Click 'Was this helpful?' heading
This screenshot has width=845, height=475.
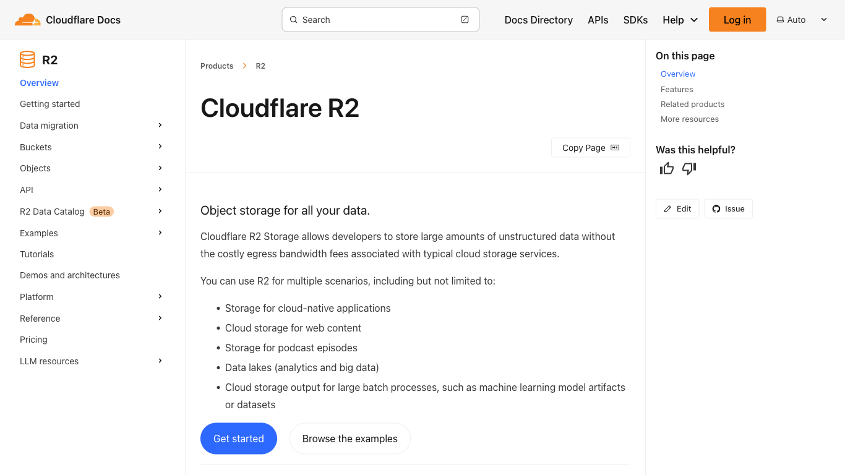695,150
